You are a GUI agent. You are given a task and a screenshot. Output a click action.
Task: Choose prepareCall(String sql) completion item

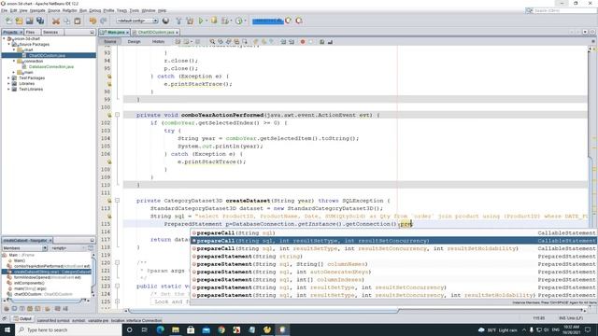coord(393,232)
